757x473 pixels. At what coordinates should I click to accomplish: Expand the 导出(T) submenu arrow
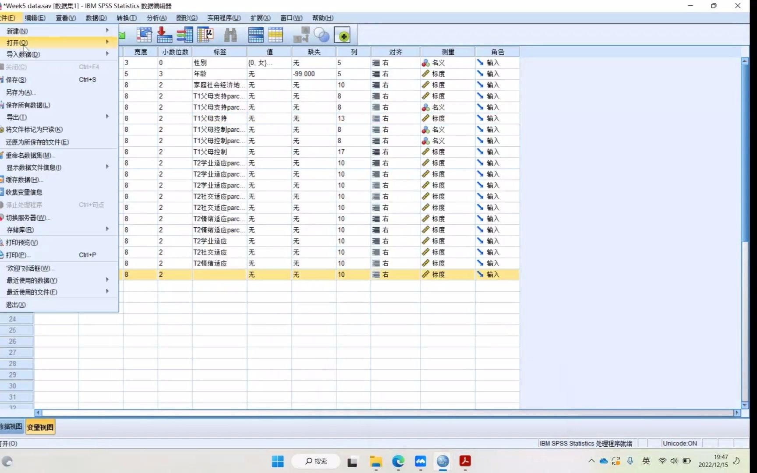click(107, 116)
